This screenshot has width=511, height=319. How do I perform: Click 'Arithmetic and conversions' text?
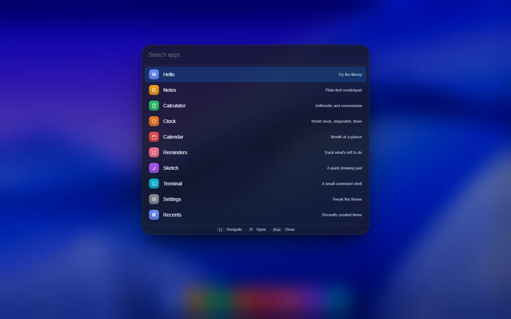tap(339, 106)
